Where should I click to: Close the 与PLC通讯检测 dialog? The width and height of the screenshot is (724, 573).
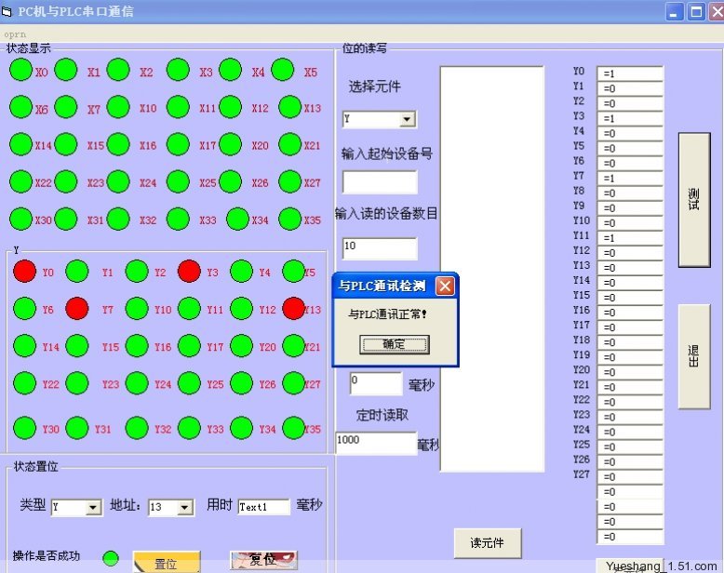445,286
